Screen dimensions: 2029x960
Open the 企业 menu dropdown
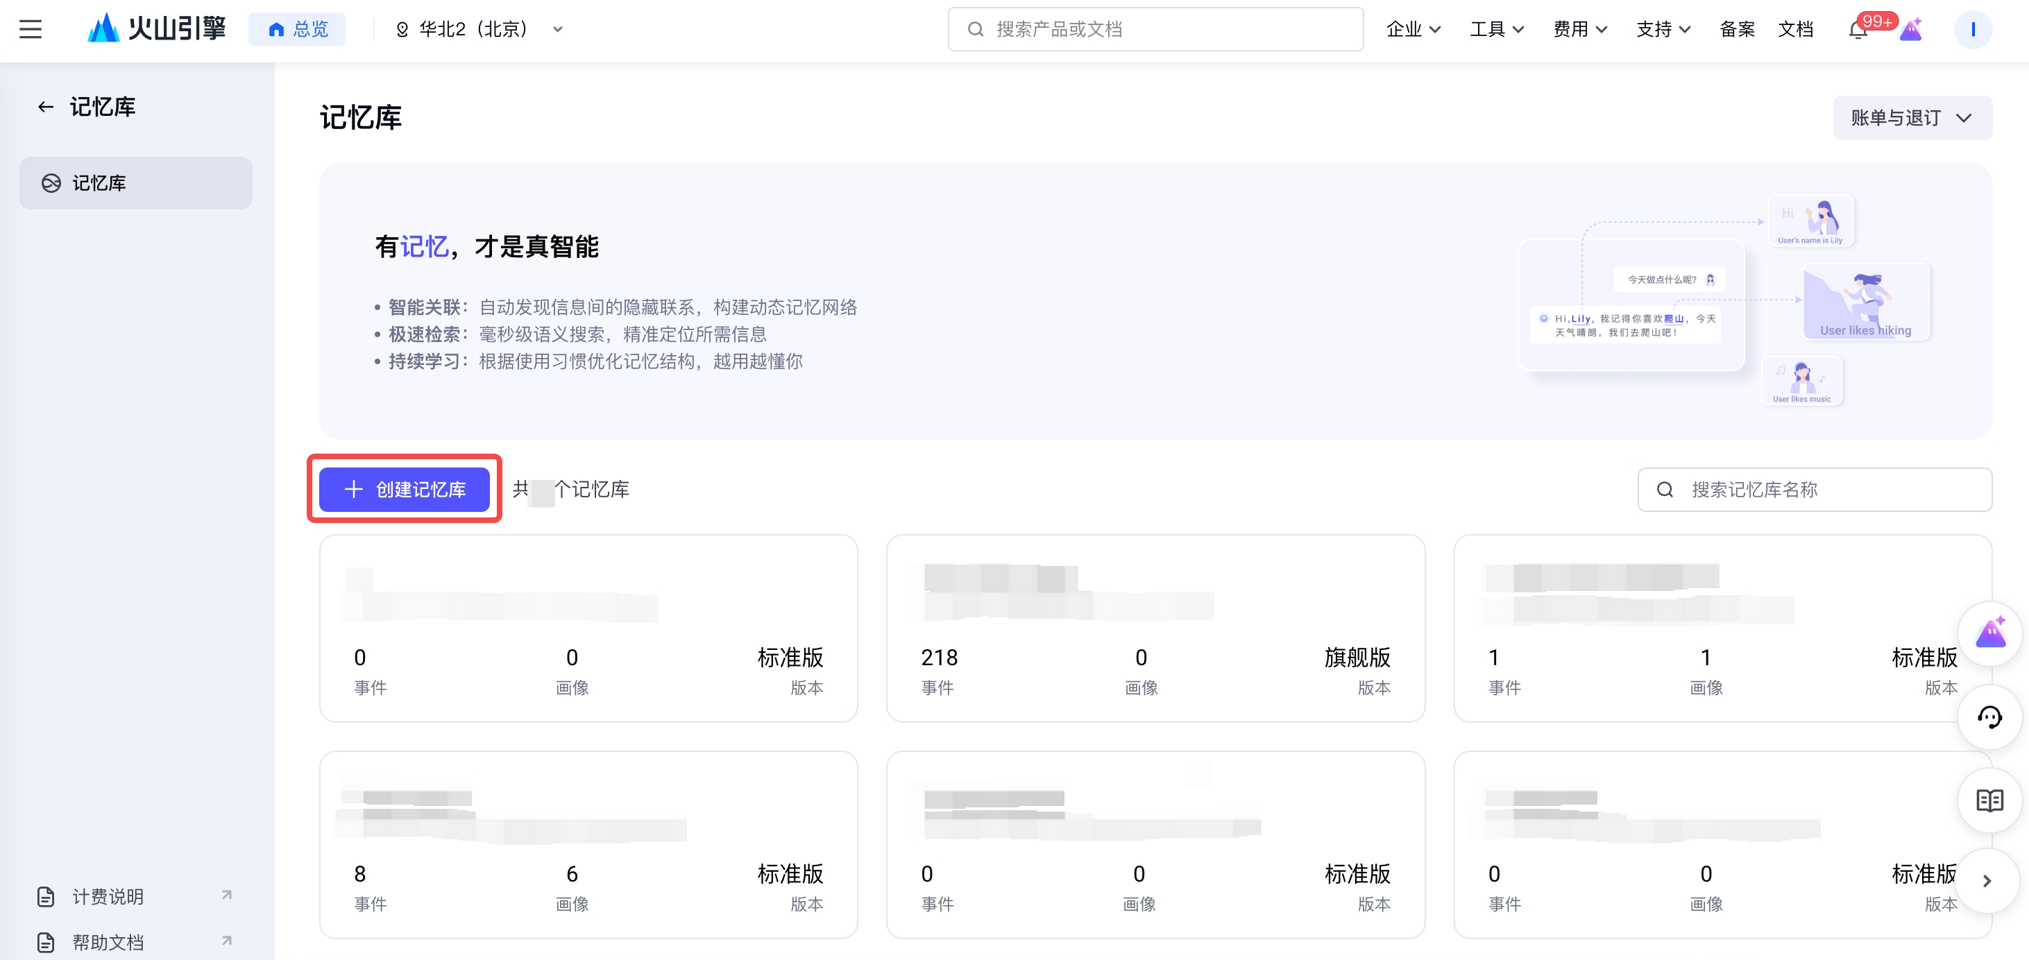1413,30
